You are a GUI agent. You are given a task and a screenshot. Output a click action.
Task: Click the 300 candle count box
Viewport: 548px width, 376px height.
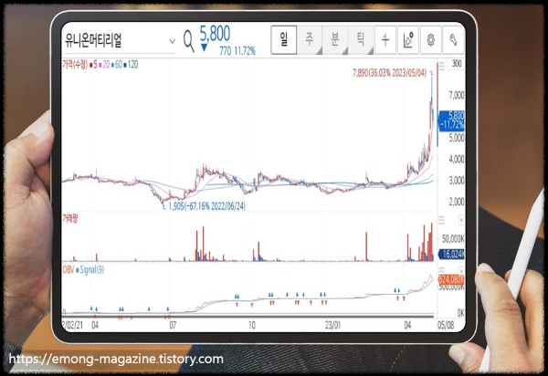[457, 64]
